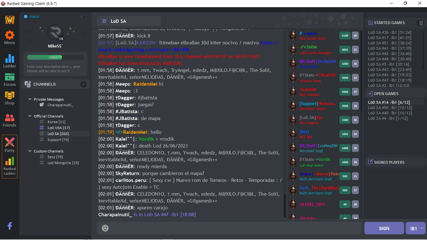The width and height of the screenshot is (427, 240).
Task: Click user BR.Staff|CroNosZiN in list
Action: click(318, 146)
